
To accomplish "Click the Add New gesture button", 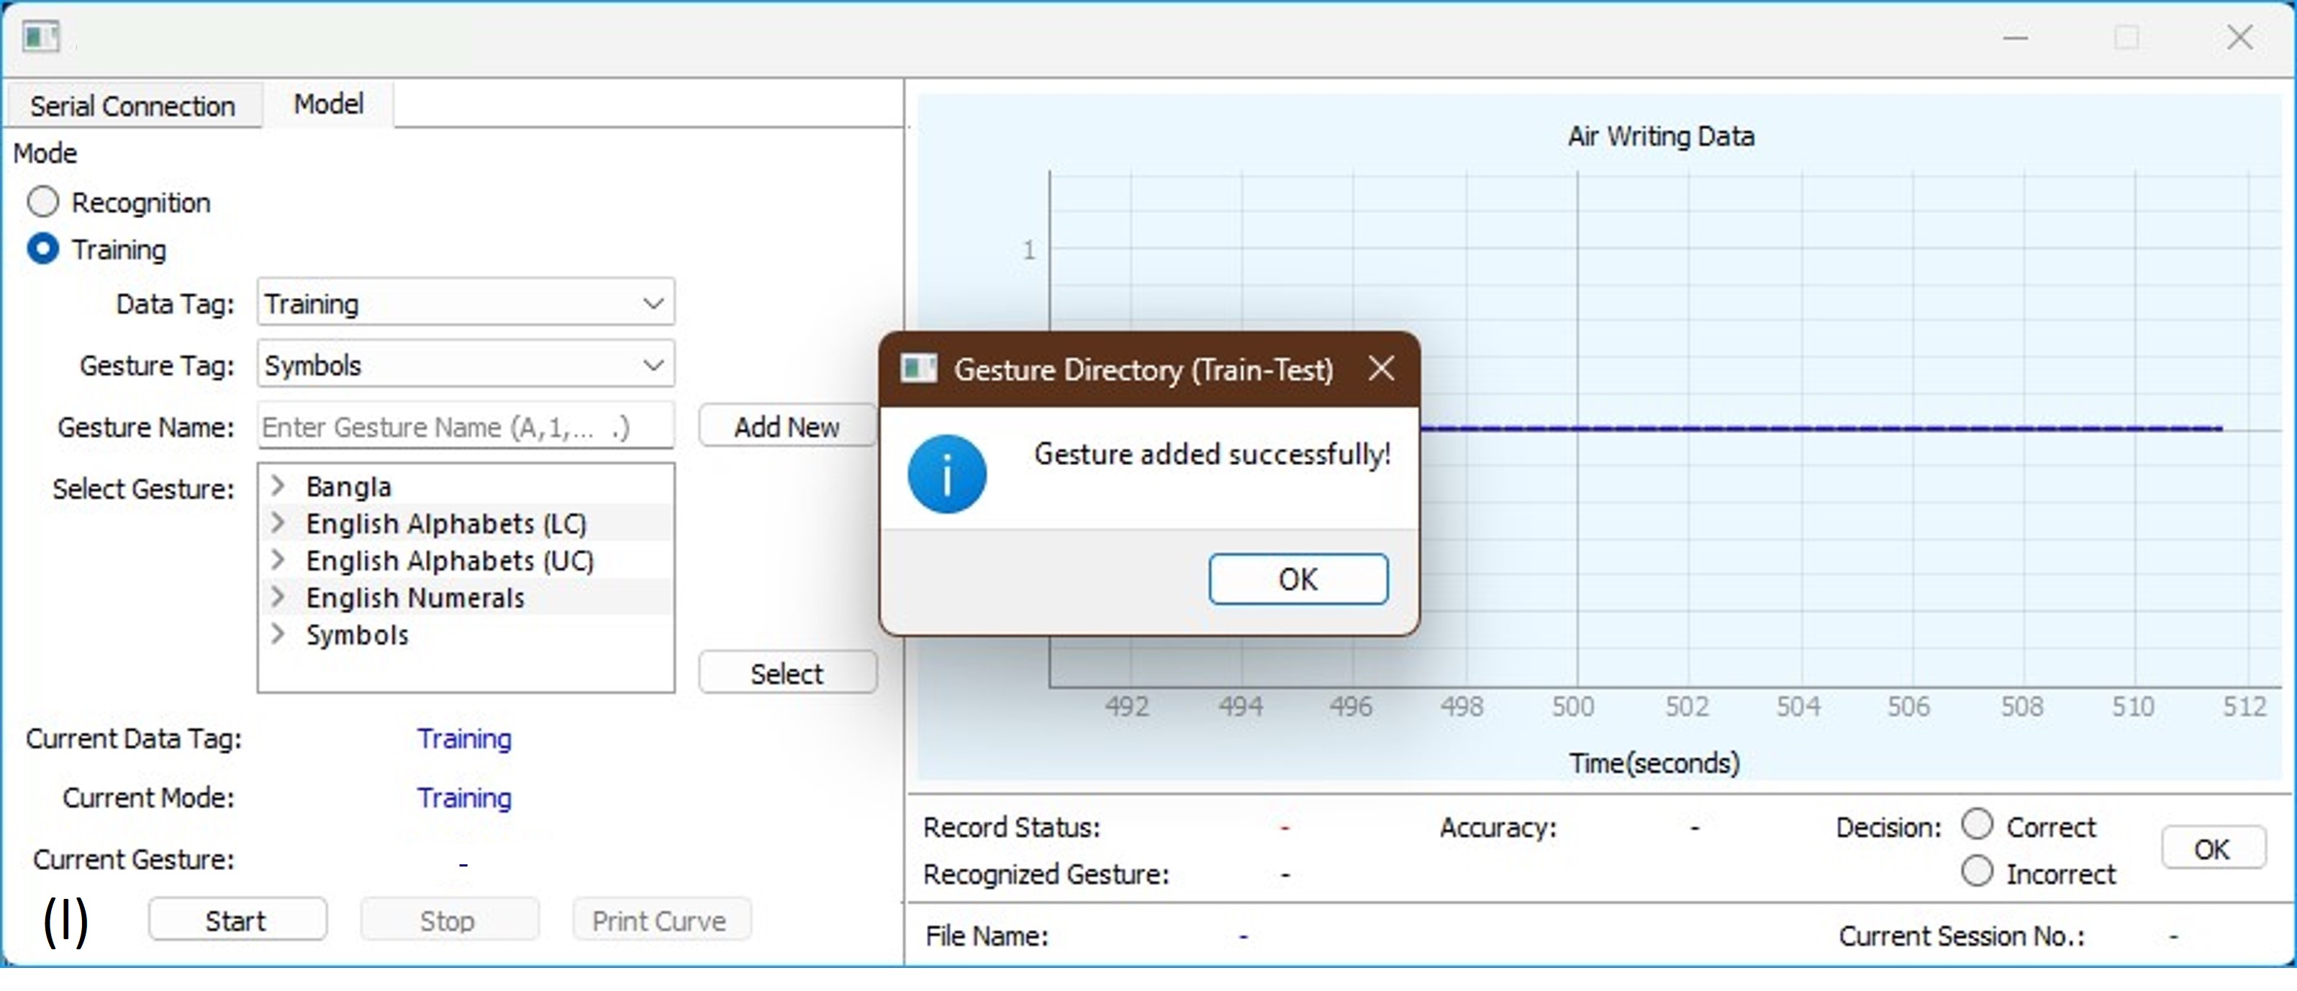I will click(x=786, y=427).
